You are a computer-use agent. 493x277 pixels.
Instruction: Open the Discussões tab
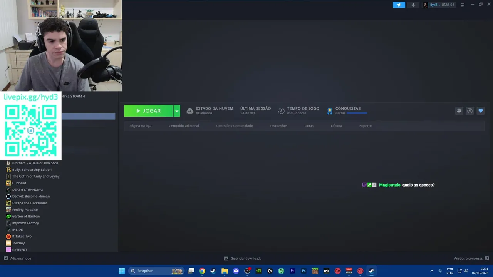click(279, 126)
